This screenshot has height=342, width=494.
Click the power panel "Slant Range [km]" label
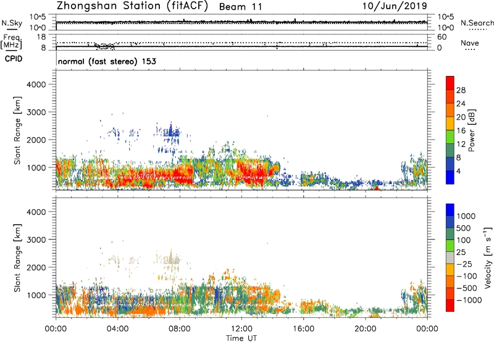pos(17,130)
